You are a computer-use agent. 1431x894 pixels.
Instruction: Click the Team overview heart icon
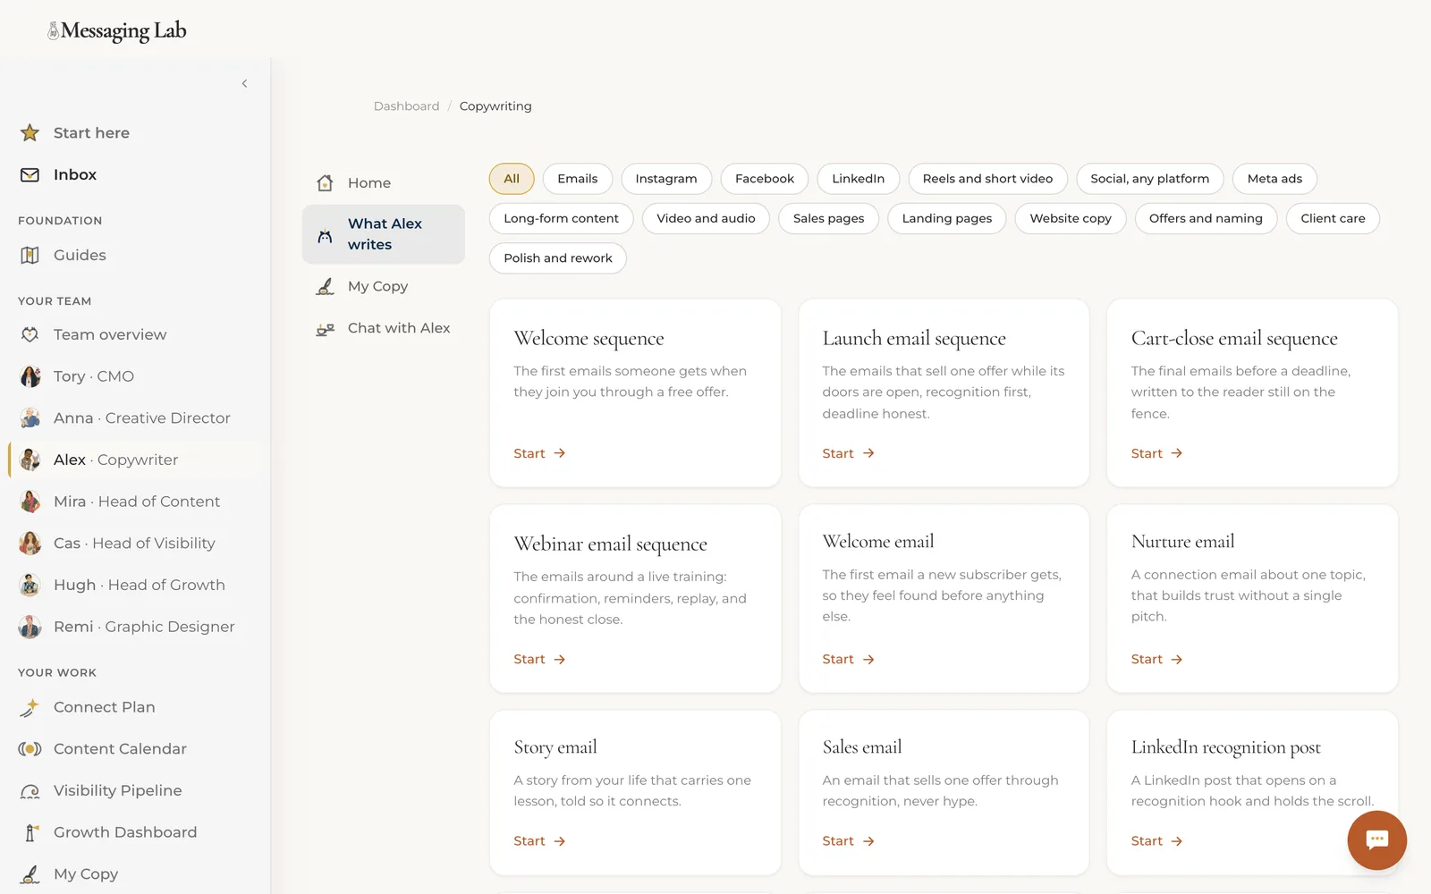pyautogui.click(x=30, y=334)
